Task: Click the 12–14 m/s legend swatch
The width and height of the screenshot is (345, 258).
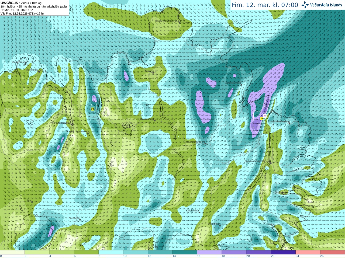Action: pos(160,252)
